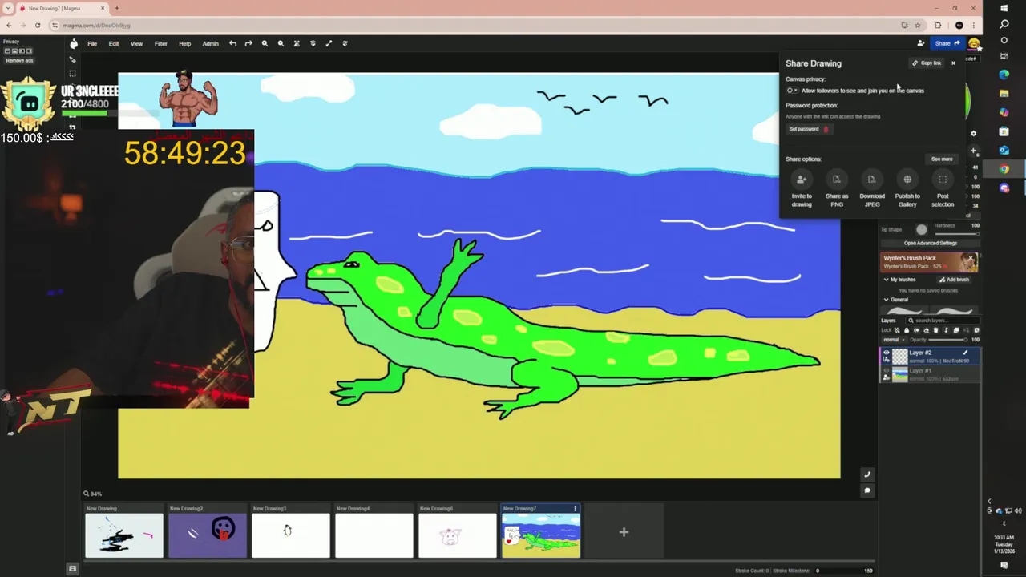
Task: Open the canvas chat bubble icon
Action: pyautogui.click(x=866, y=490)
